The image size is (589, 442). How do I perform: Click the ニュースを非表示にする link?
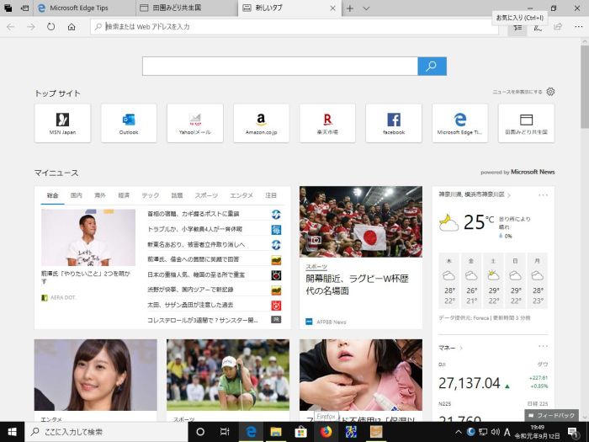pyautogui.click(x=517, y=92)
